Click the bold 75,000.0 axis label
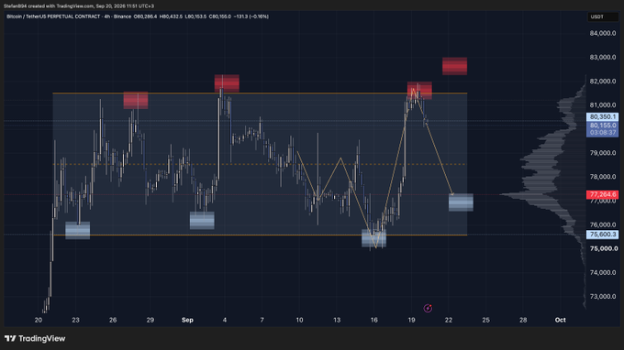 (604, 248)
